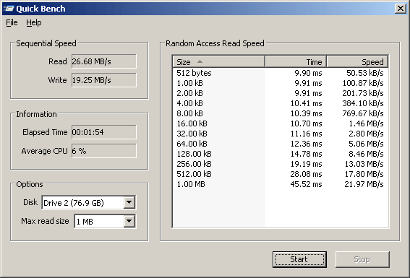Select the 1.00 MB row
The image size is (410, 278).
coord(281,184)
